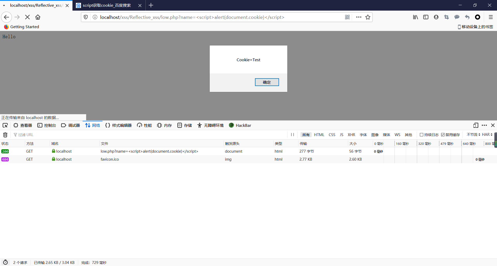
Task: Filter requests by 媒体 media
Action: (386, 135)
